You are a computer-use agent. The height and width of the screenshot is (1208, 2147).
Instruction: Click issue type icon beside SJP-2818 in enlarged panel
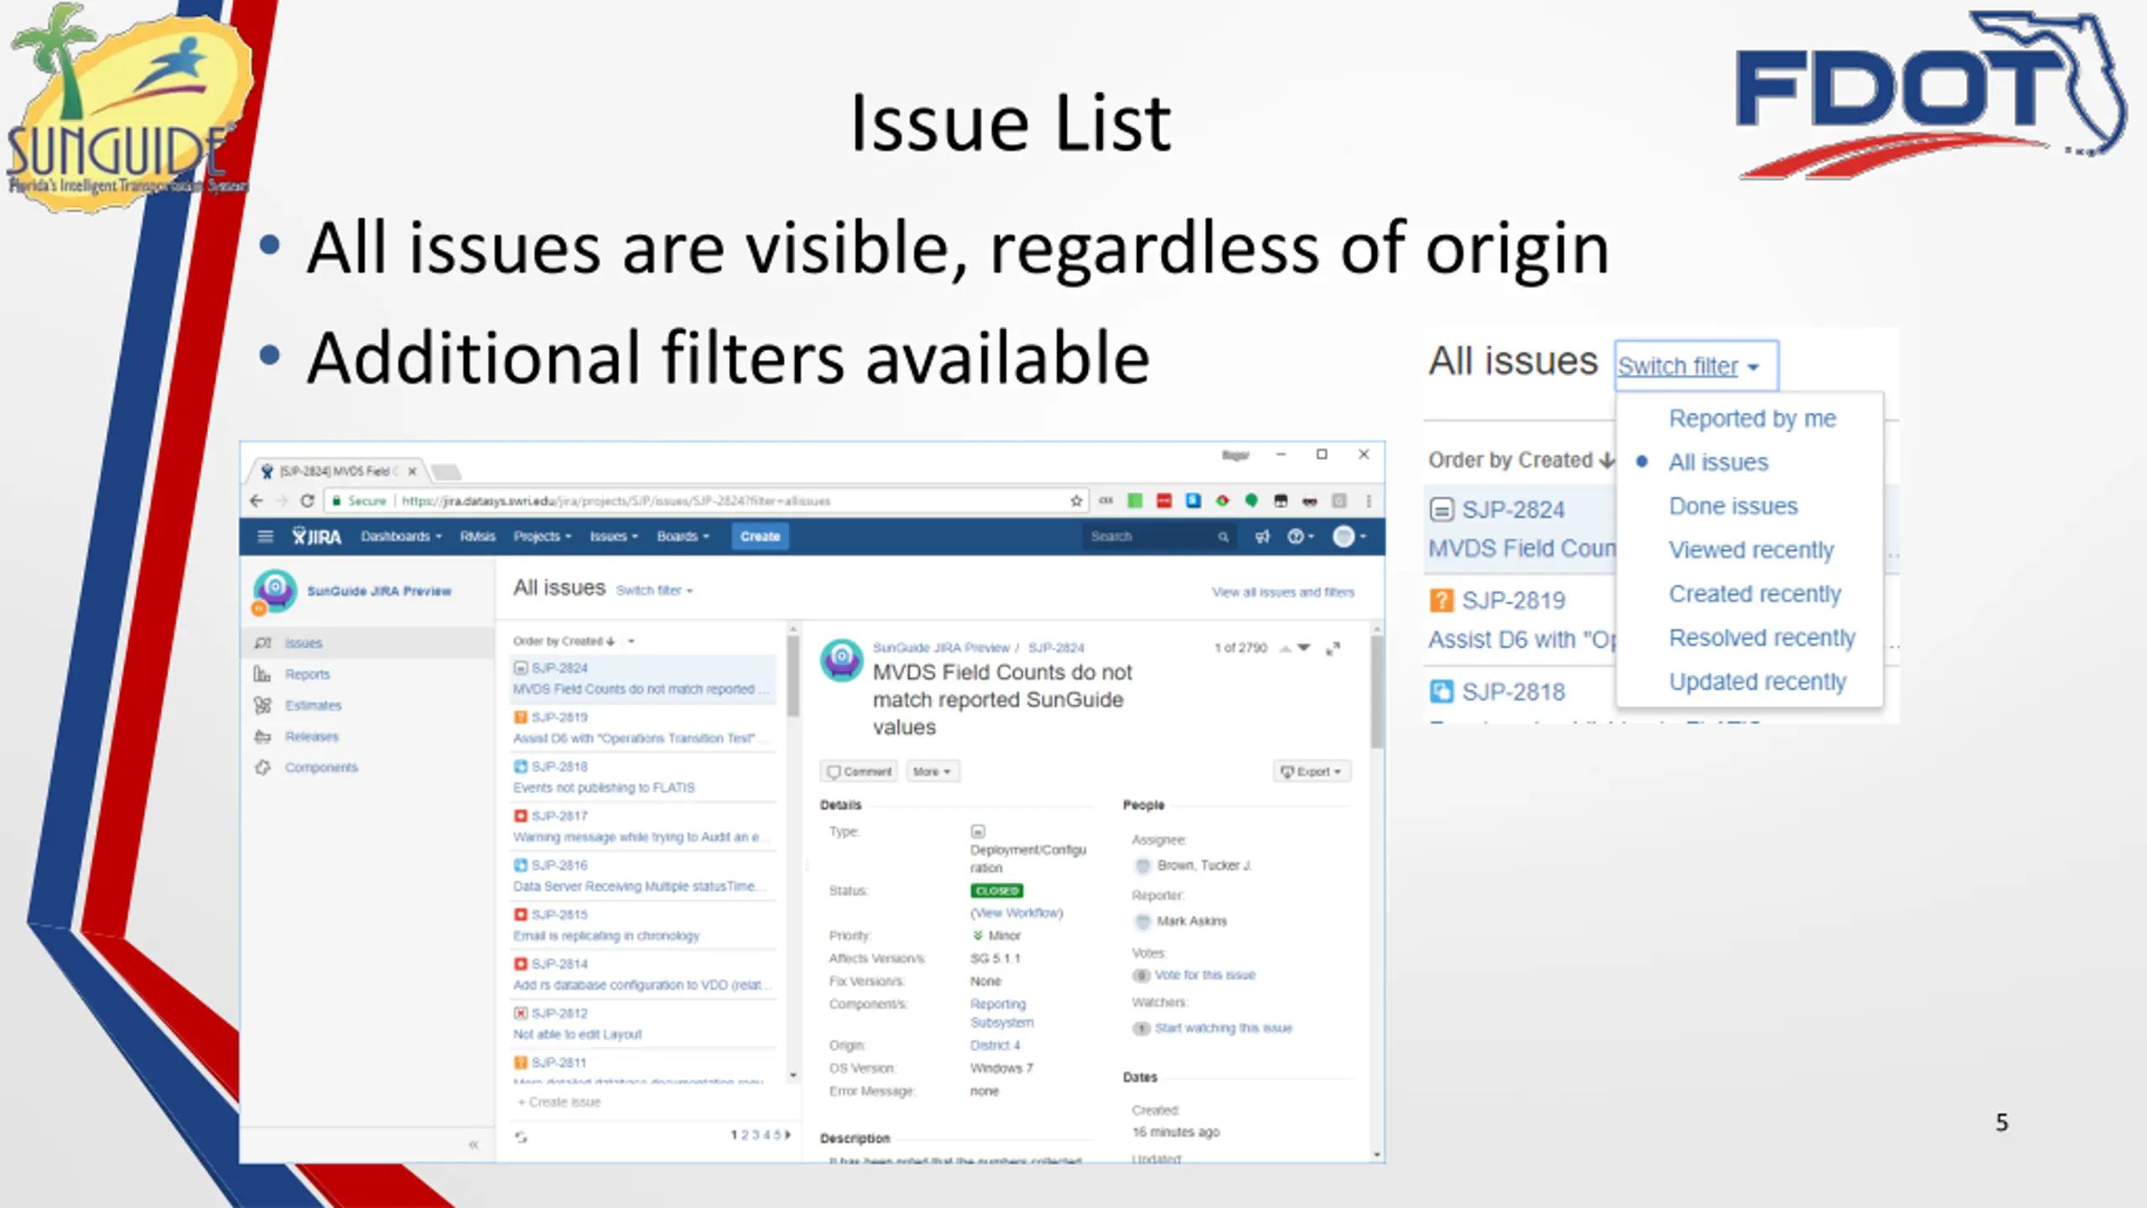pos(1441,692)
